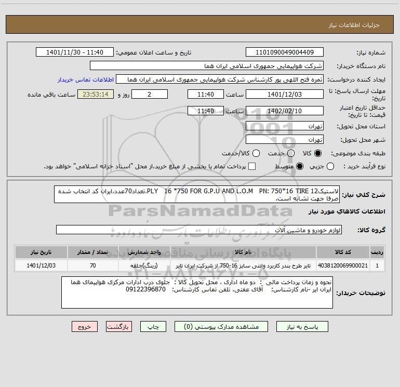Screen dimensions: 400x387
Task: Click the request creator name field
Action: click(x=220, y=79)
